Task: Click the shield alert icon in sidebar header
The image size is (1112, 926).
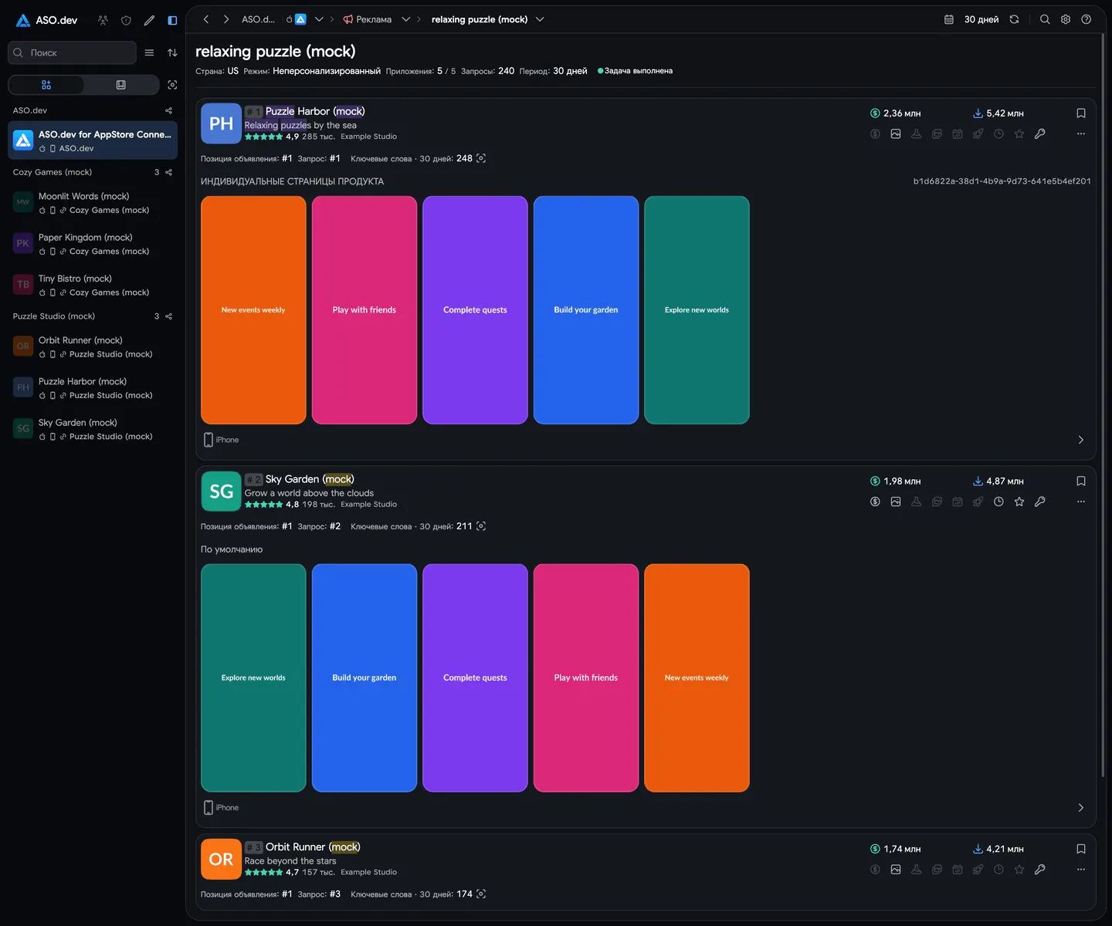Action: pyautogui.click(x=126, y=20)
